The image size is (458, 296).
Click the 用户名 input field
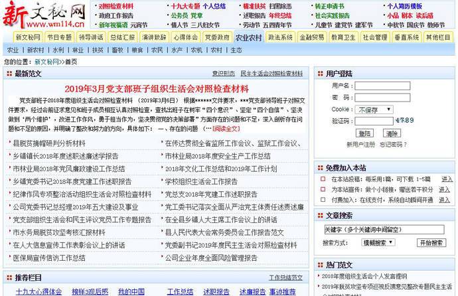[x=382, y=86]
